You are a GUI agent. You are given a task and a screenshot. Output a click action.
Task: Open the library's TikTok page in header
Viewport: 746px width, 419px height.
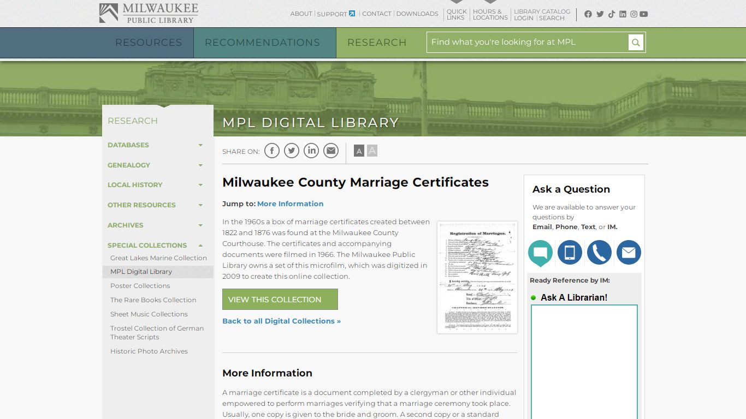point(612,14)
